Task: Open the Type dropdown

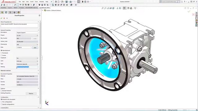Action: (x=27, y=64)
